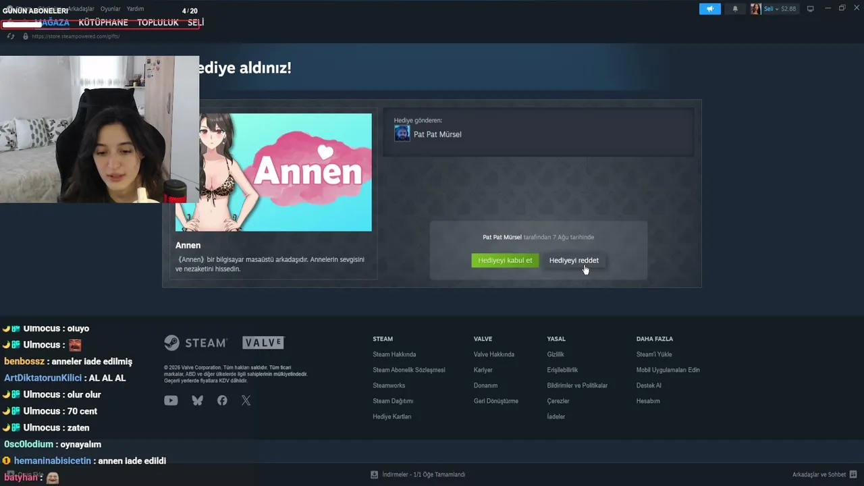Open Mobil Uygulamaları Edin link

pos(668,370)
